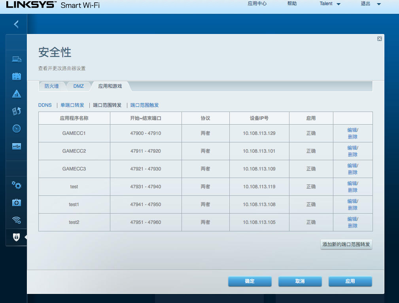The image size is (399, 303).
Task: Select the wireless Wi-Fi settings icon
Action: [x=16, y=220]
